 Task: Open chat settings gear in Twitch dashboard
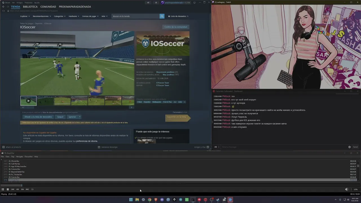[x=349, y=147]
